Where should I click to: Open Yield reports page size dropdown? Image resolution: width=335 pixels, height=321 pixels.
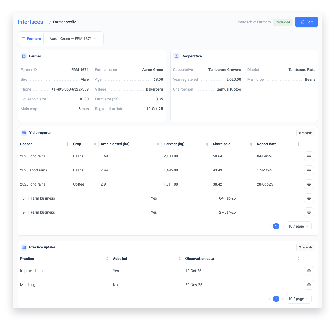click(x=299, y=226)
